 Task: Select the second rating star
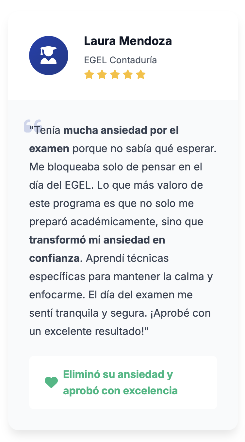[102, 74]
